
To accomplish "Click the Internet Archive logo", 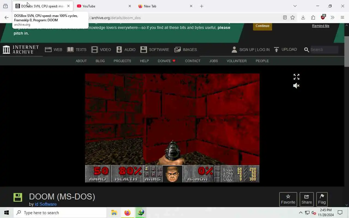I will (21, 50).
